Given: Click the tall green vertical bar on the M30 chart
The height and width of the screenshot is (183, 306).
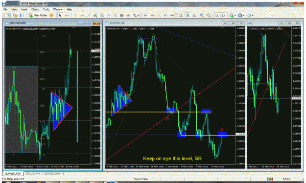Looking at the screenshot, I should point(77,97).
